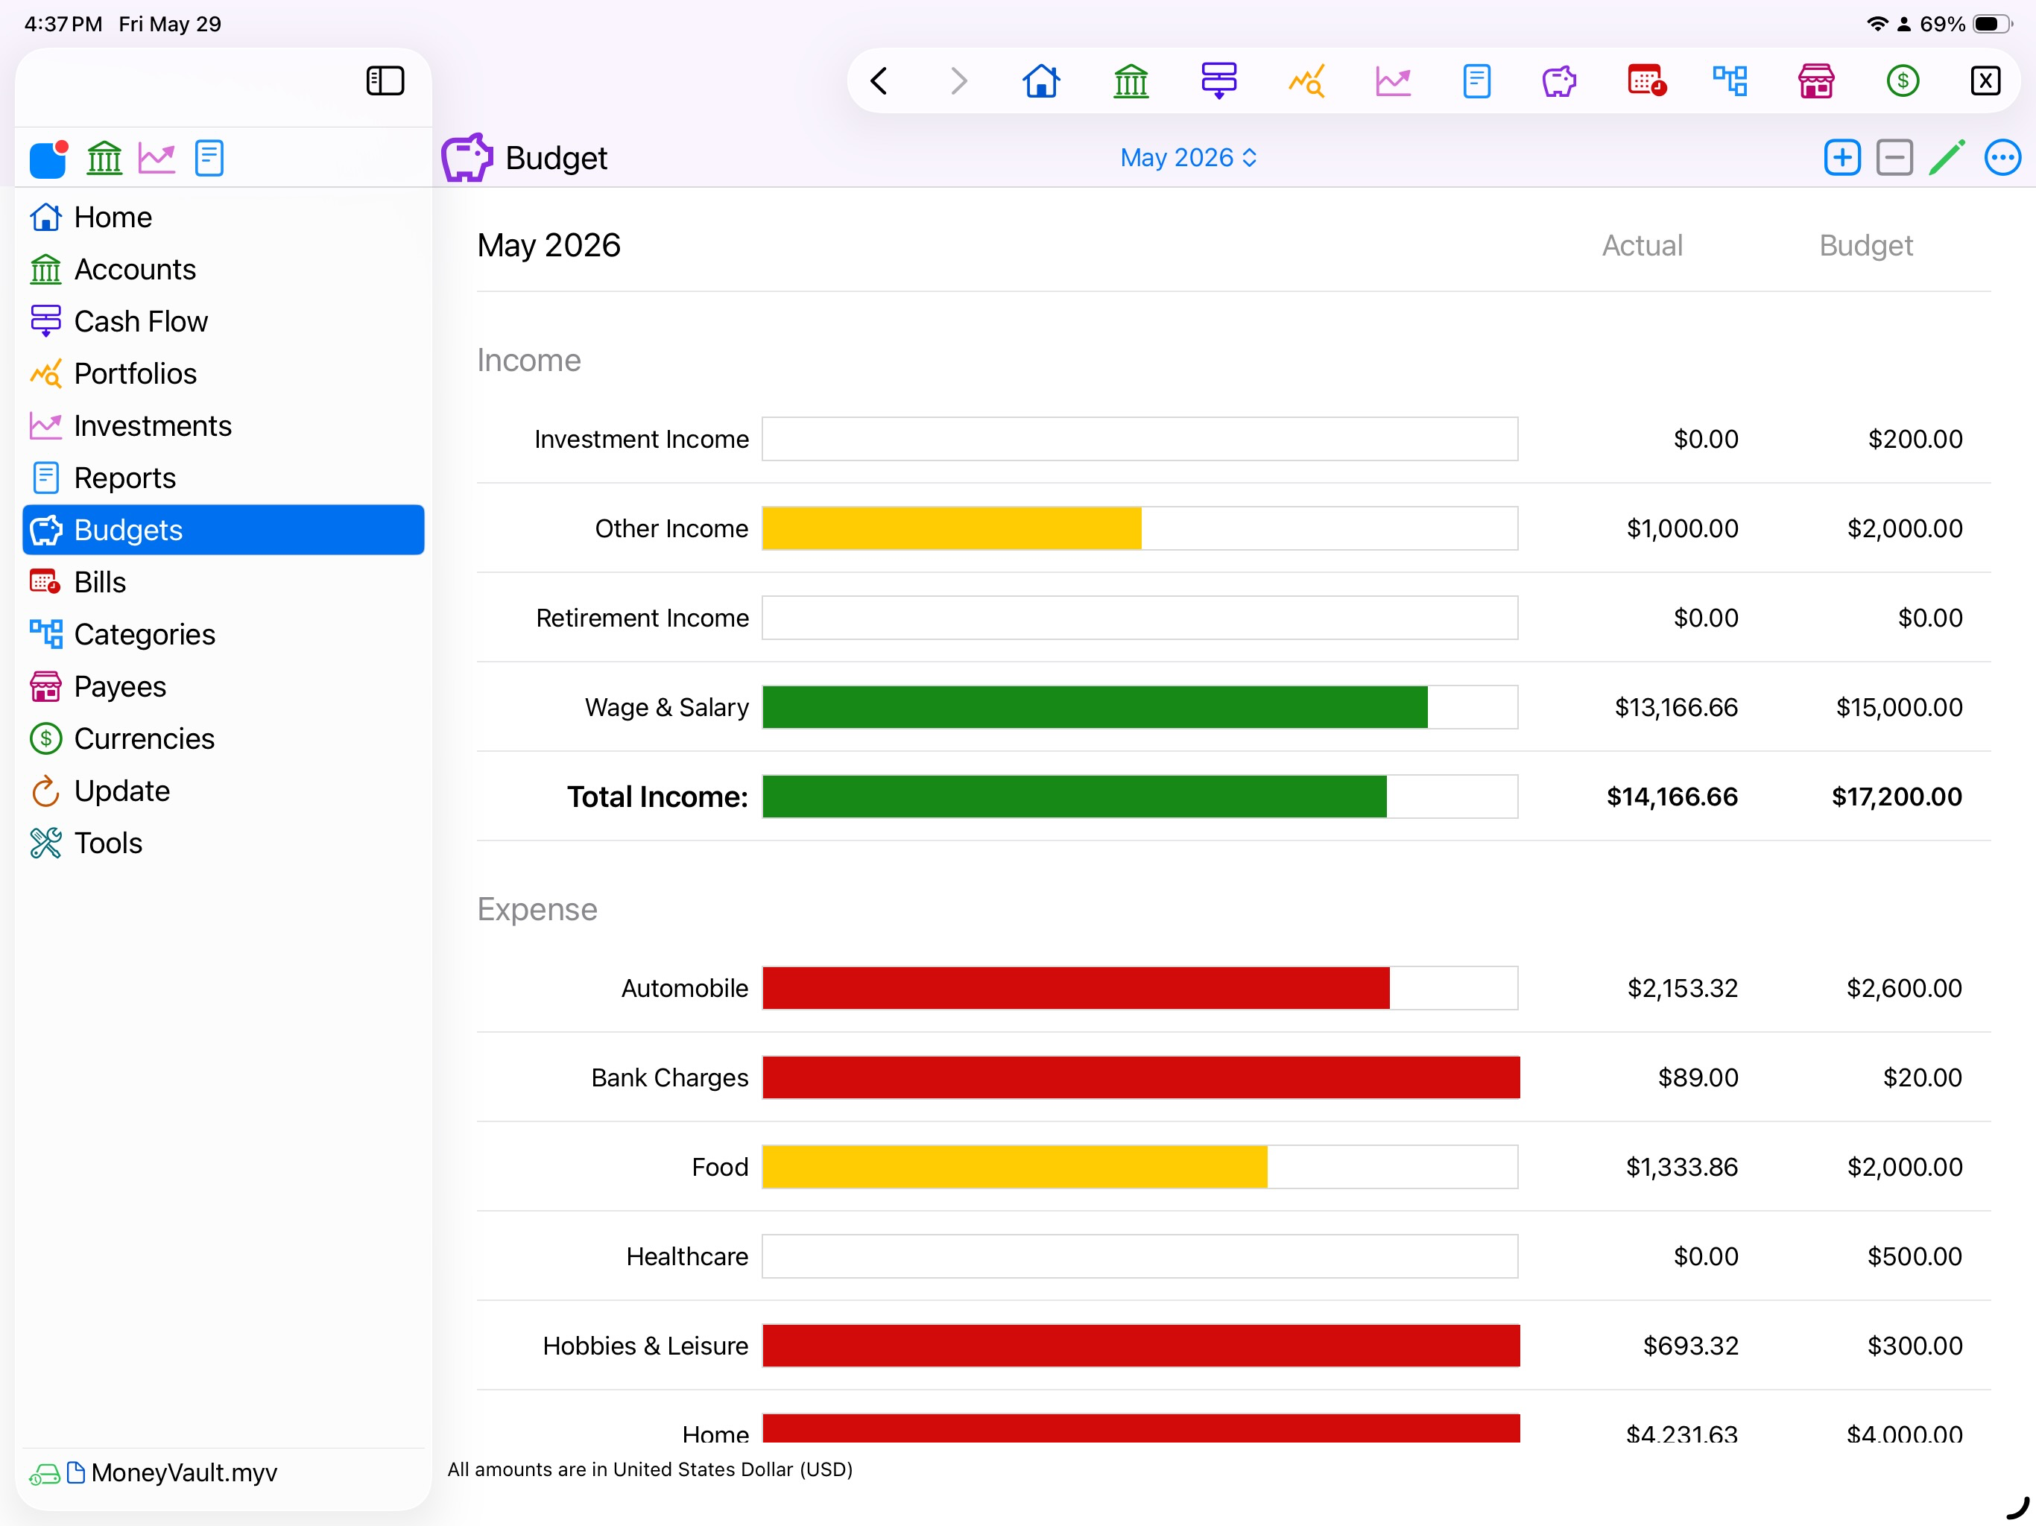Open Cash Flow in the sidebar

click(x=223, y=321)
